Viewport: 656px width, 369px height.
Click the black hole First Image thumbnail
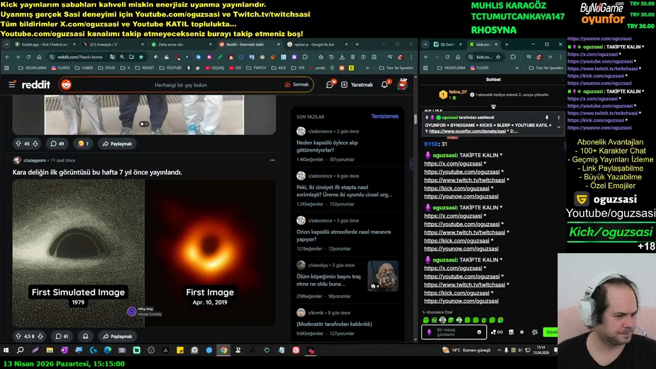[210, 253]
